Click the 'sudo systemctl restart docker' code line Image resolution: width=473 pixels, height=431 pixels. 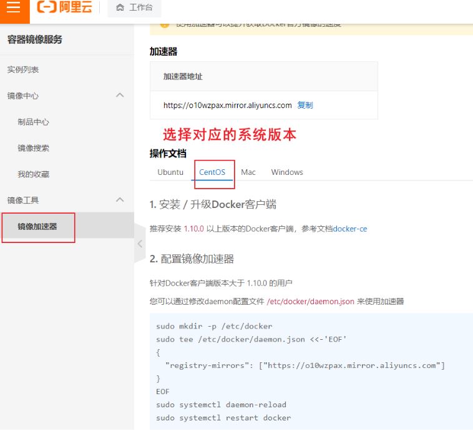pyautogui.click(x=223, y=418)
